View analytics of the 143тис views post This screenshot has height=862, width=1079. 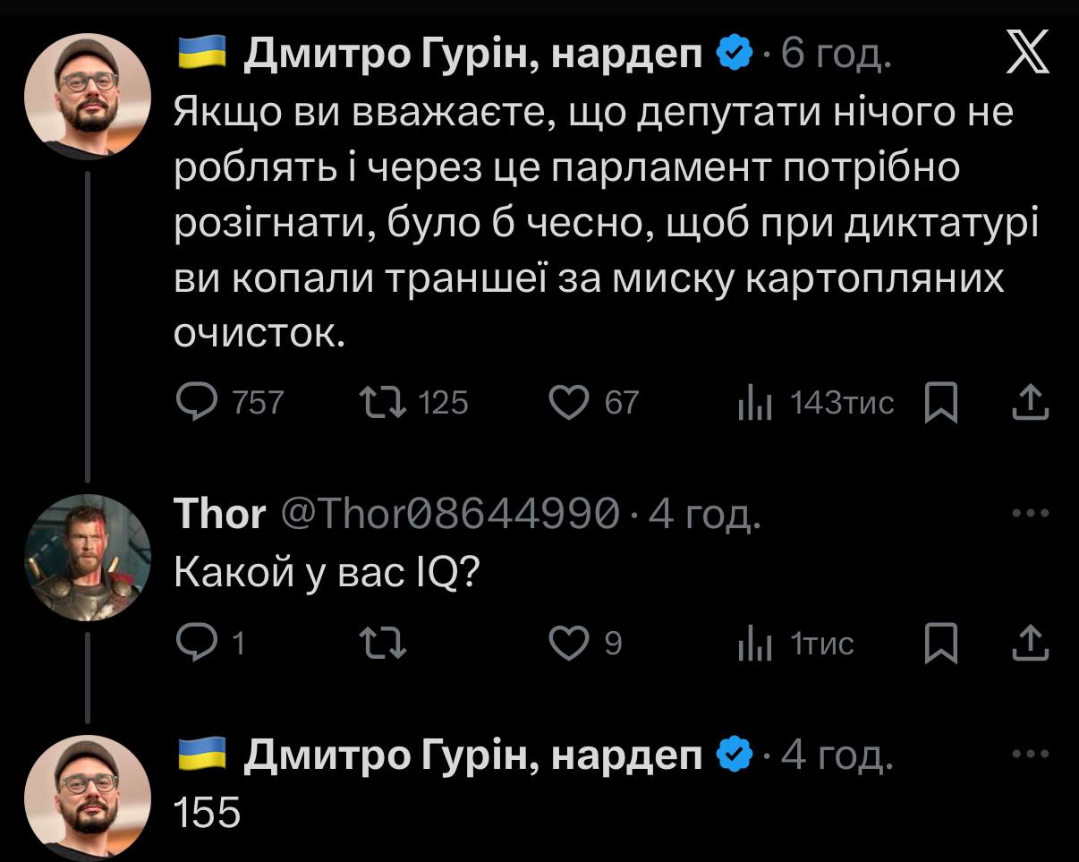(754, 404)
